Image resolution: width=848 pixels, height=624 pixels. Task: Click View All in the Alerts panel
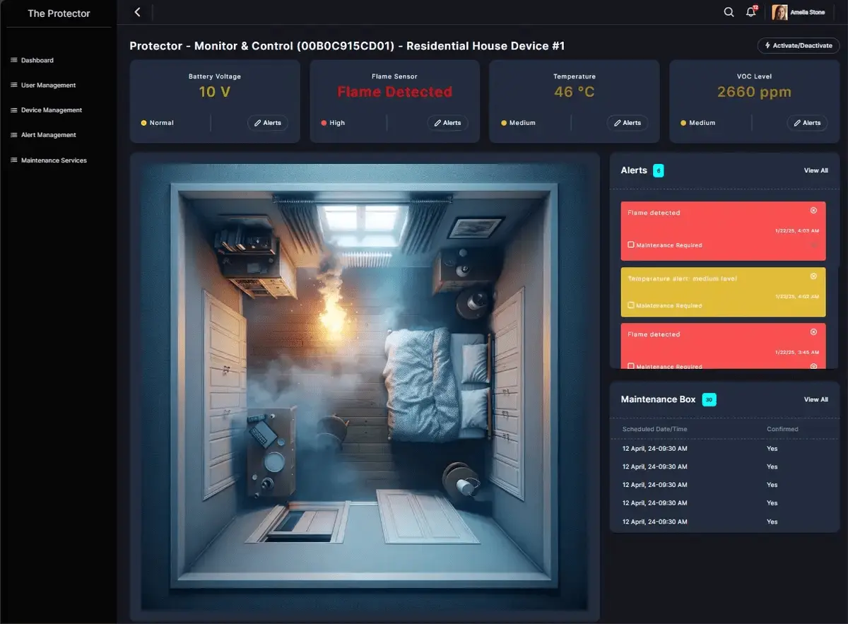[x=815, y=170]
